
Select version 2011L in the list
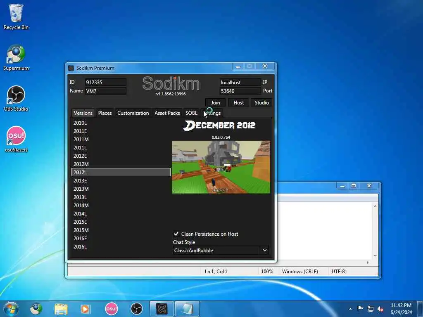[121, 147]
